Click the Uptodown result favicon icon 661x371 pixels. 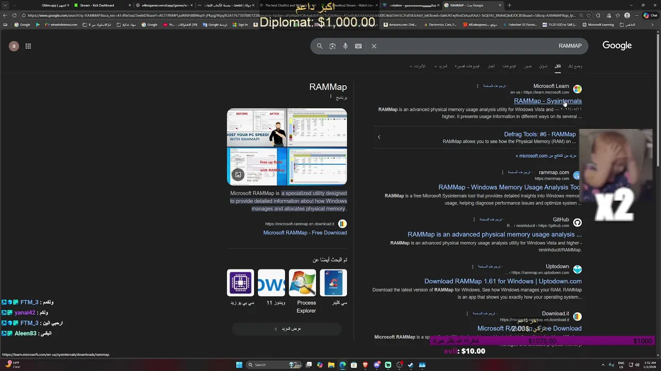tap(577, 269)
